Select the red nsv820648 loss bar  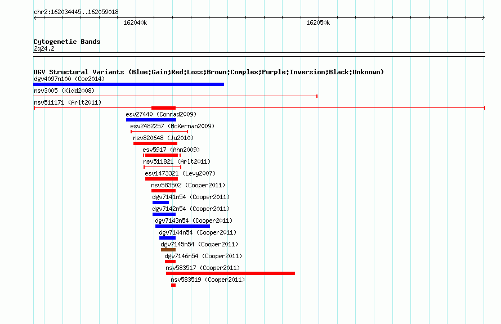point(155,143)
